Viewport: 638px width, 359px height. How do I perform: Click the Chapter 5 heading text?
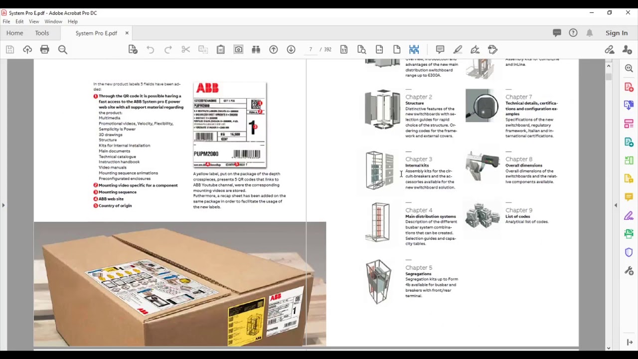coord(419,268)
